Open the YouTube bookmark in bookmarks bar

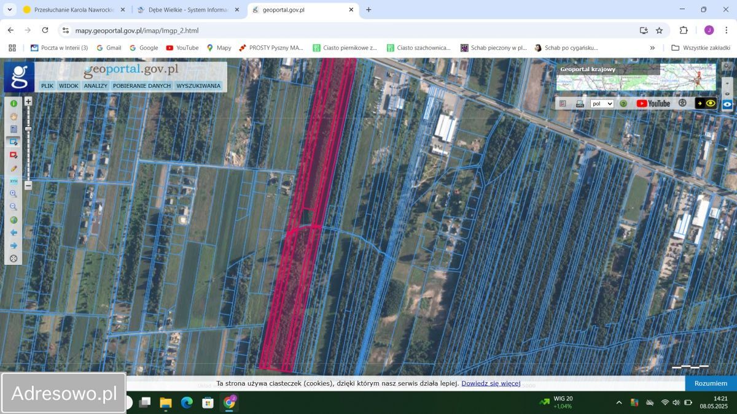182,47
